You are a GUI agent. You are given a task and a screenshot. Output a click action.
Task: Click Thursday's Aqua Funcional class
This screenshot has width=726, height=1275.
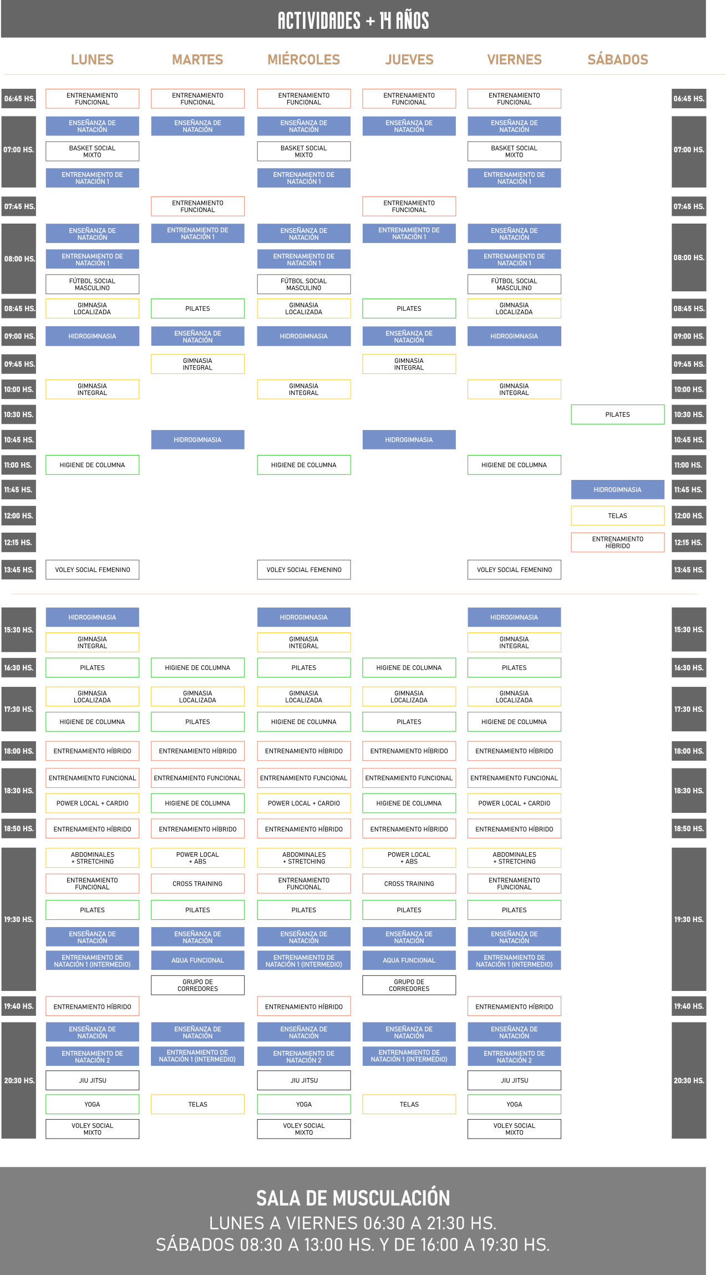[x=409, y=960]
